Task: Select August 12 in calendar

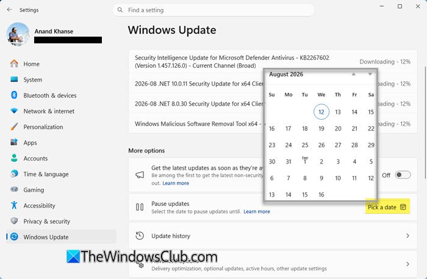Action: [x=321, y=112]
